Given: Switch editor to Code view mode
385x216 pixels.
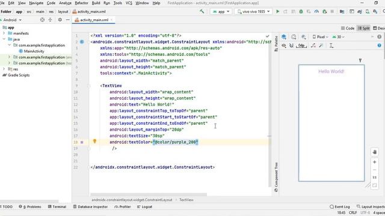Looking at the screenshot, I should point(348,28).
